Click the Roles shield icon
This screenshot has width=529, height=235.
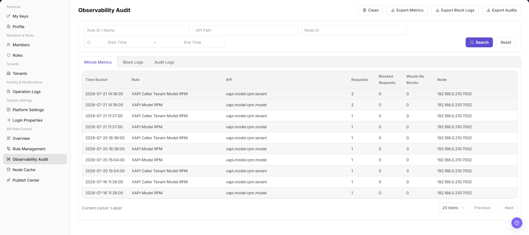[x=9, y=55]
